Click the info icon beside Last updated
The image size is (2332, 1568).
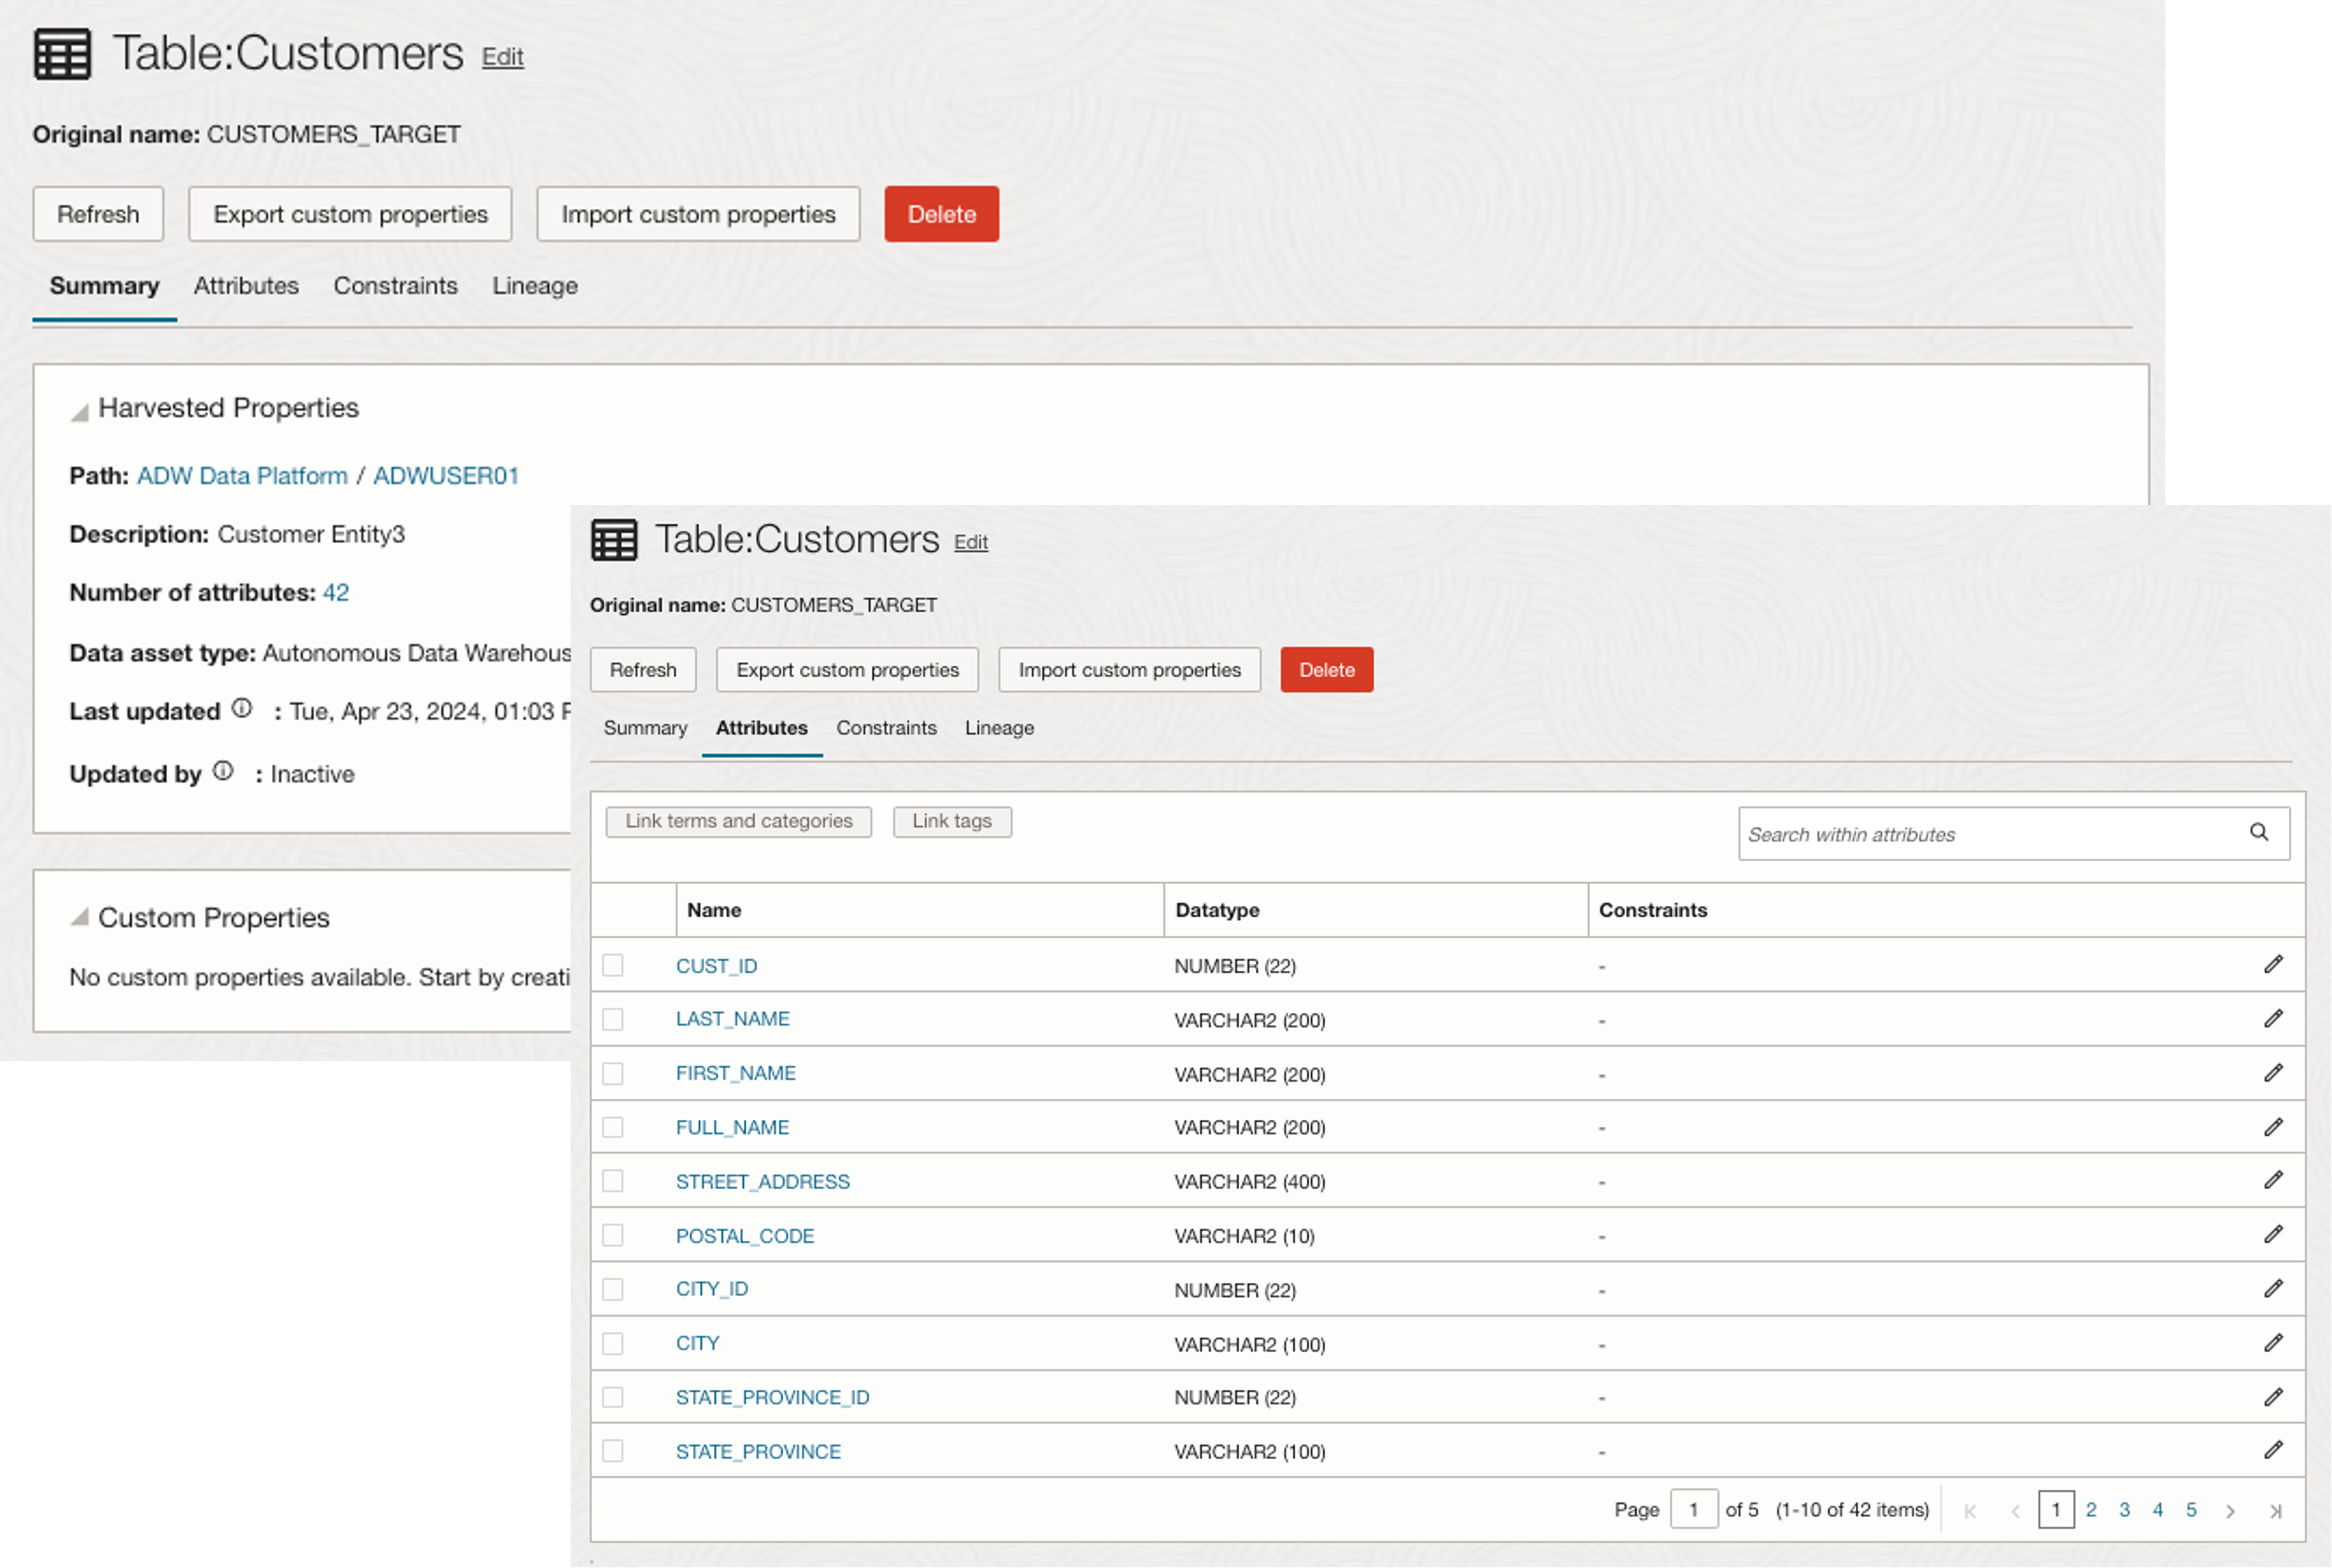pos(242,708)
